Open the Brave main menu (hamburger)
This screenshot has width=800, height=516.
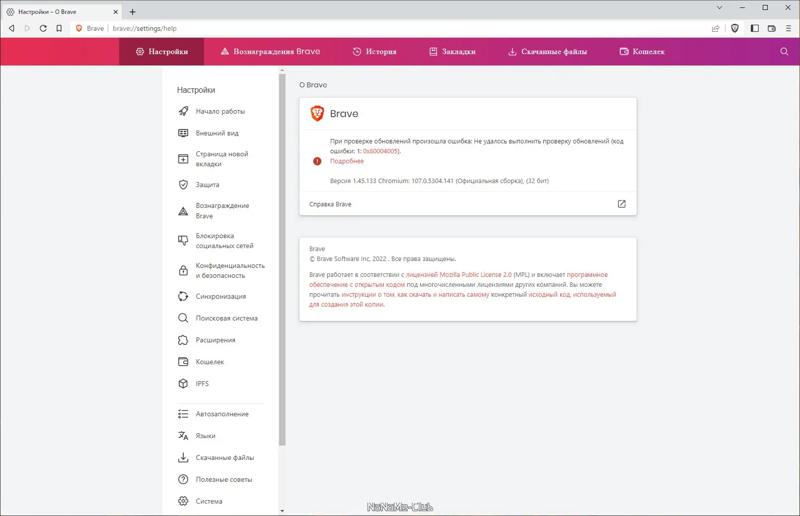(788, 28)
